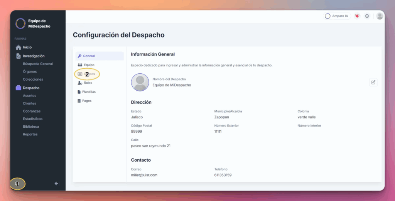Go to the Plantillas settings tab

click(x=89, y=92)
